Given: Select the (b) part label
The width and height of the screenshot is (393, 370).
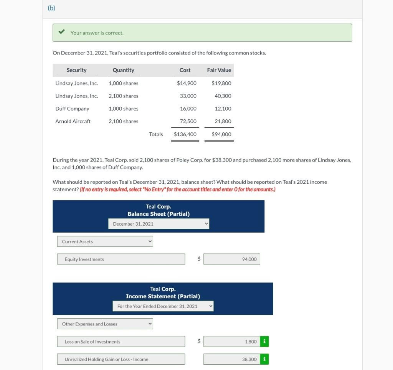Looking at the screenshot, I should [x=51, y=7].
